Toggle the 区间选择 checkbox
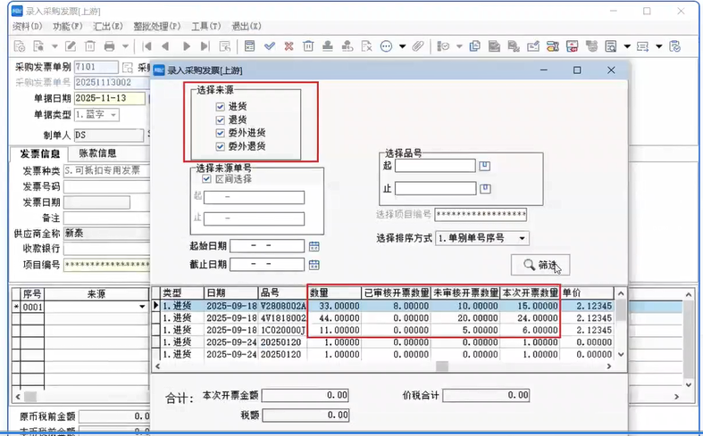This screenshot has width=703, height=436. (x=206, y=179)
